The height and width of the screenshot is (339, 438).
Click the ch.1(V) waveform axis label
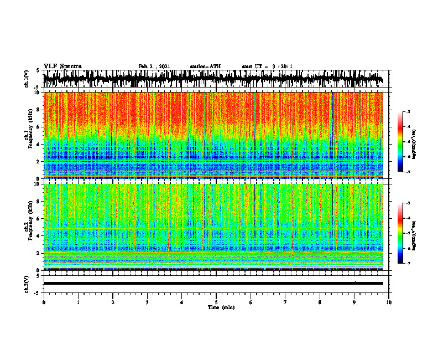pyautogui.click(x=27, y=79)
